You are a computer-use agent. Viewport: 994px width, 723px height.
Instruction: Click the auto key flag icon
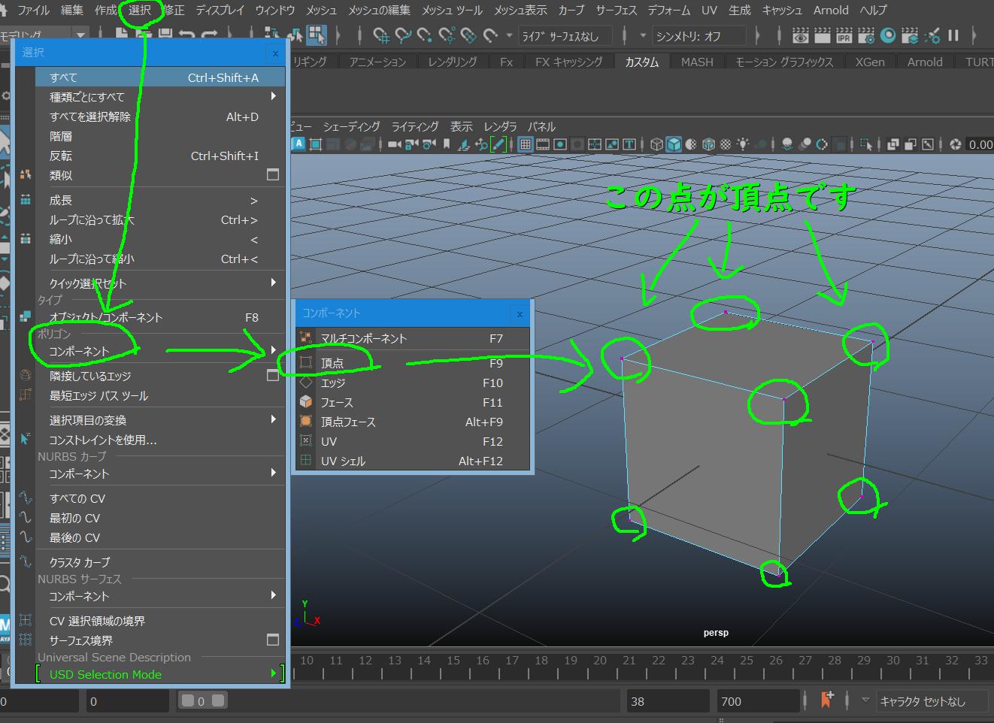pyautogui.click(x=827, y=700)
